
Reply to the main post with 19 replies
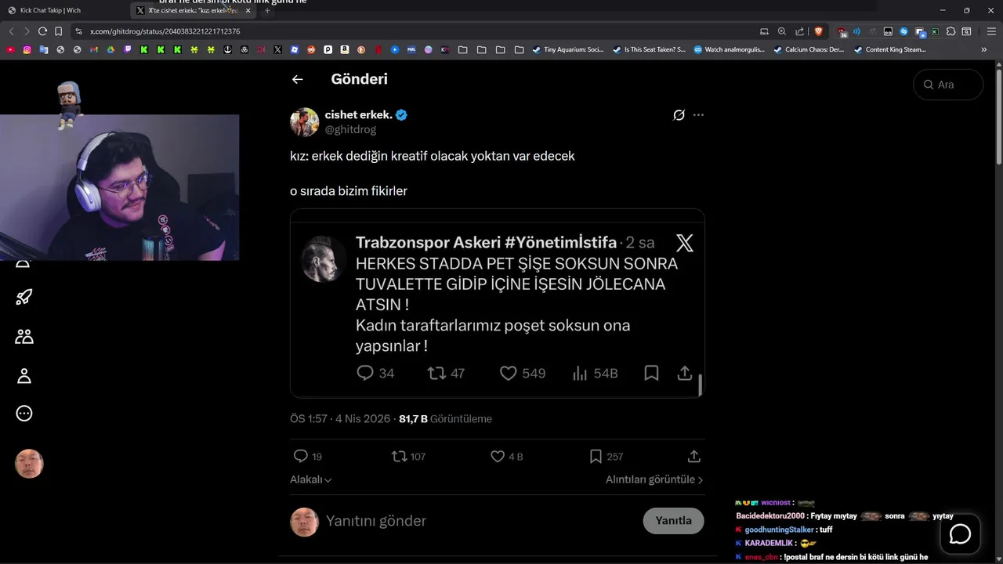[x=307, y=456]
